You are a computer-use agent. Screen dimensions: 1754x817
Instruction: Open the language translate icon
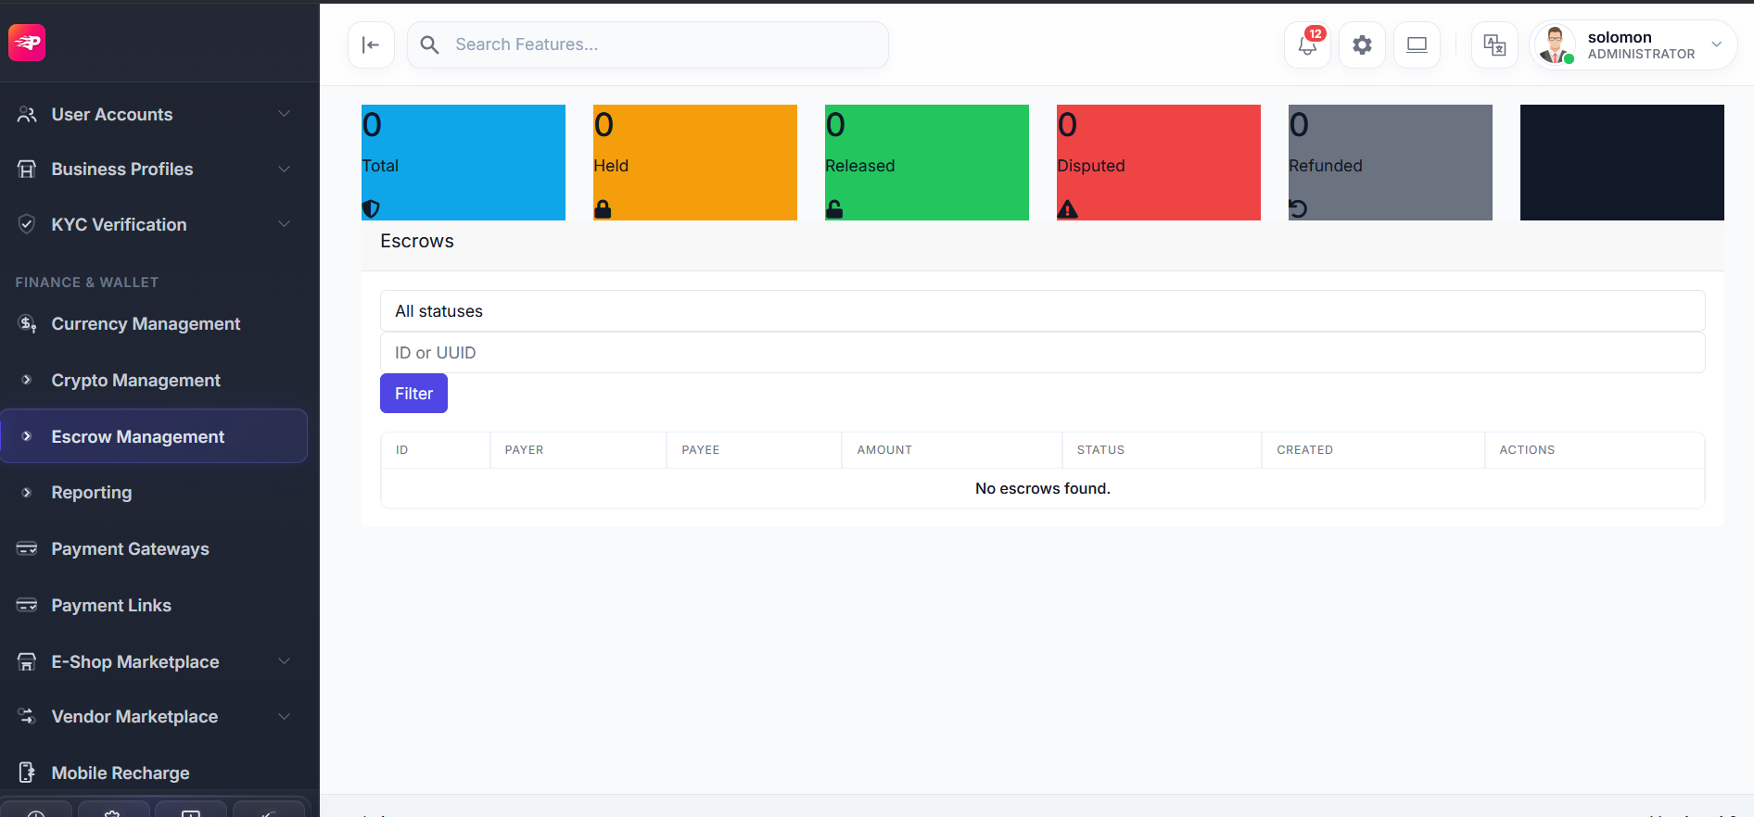1494,44
